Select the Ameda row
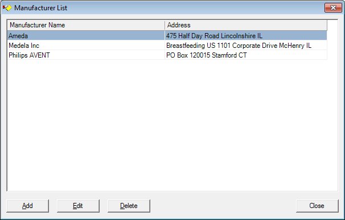Image resolution: width=345 pixels, height=220 pixels. (x=167, y=35)
